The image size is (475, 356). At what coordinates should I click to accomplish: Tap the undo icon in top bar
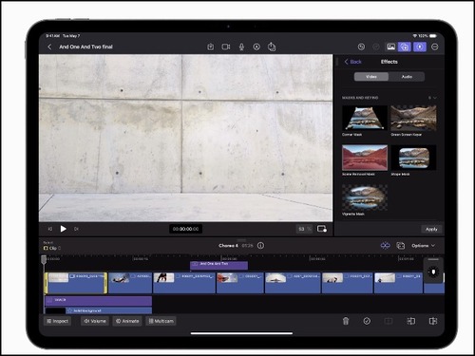click(361, 47)
